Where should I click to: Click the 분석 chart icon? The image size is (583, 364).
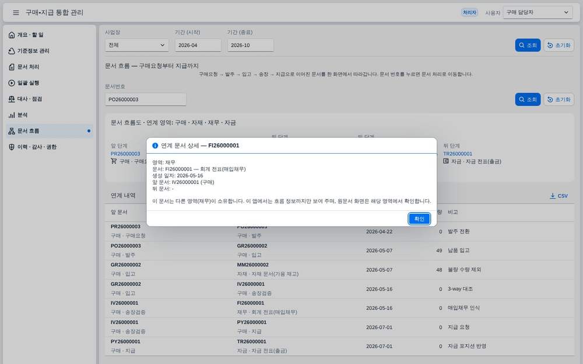12,115
